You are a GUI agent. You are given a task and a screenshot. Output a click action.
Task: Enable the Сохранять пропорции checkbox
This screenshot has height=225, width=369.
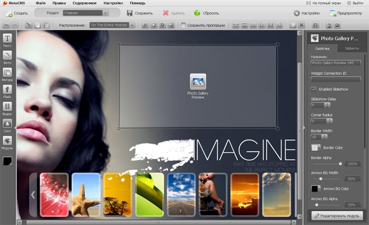coord(183,25)
